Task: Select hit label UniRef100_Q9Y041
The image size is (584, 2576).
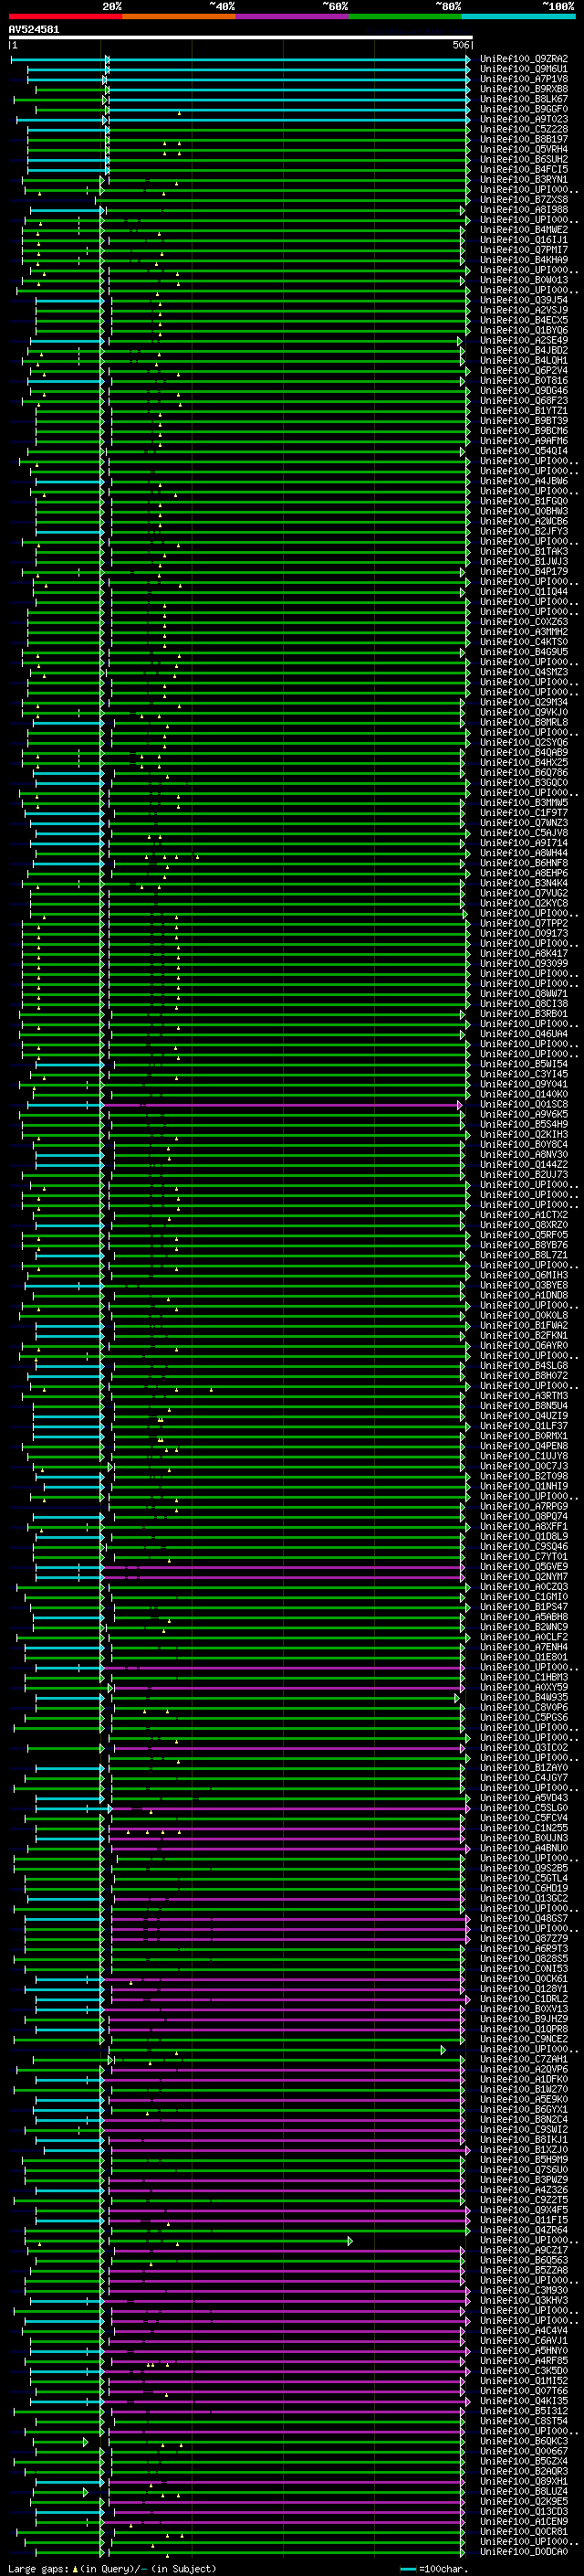Action: 524,1084
